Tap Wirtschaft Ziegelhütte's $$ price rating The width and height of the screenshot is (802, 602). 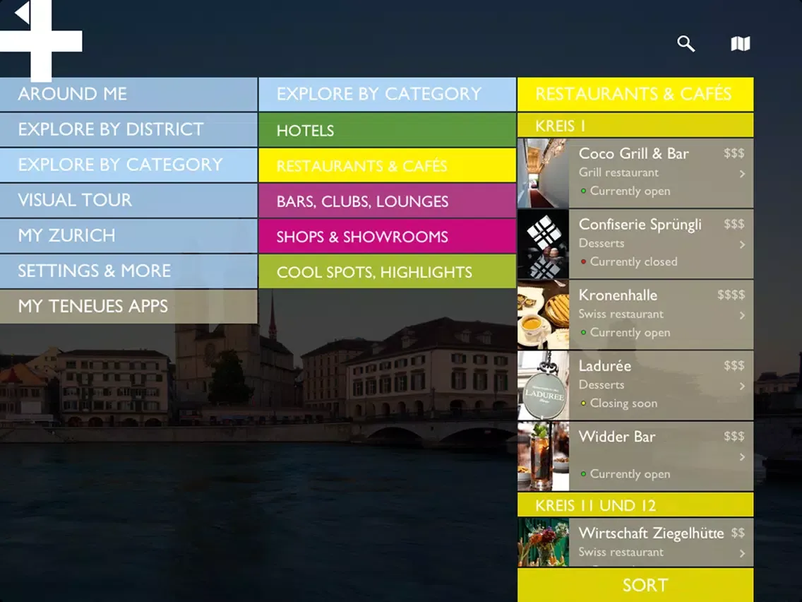738,533
